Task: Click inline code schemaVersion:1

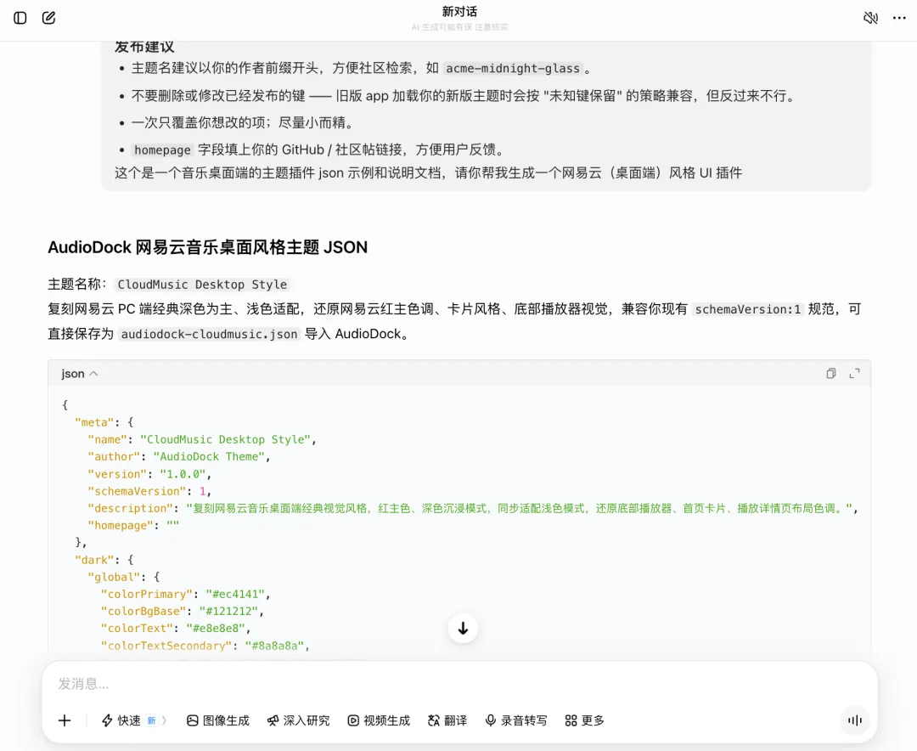Action: [x=747, y=309]
